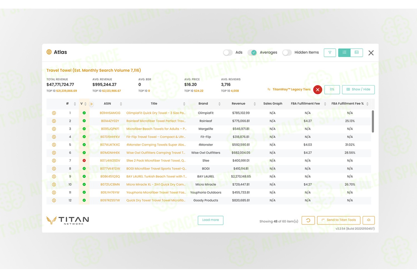
Task: Click revenue cell $785,102.99
Action: pyautogui.click(x=241, y=113)
